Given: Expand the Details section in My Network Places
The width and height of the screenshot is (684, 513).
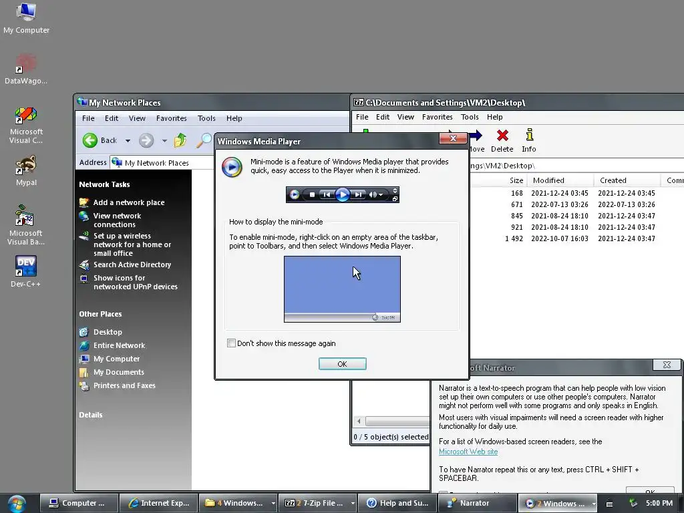Looking at the screenshot, I should pyautogui.click(x=91, y=415).
